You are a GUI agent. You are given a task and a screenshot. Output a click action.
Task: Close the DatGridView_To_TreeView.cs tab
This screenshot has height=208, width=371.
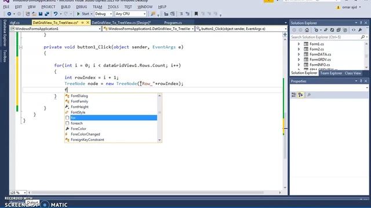pyautogui.click(x=88, y=23)
